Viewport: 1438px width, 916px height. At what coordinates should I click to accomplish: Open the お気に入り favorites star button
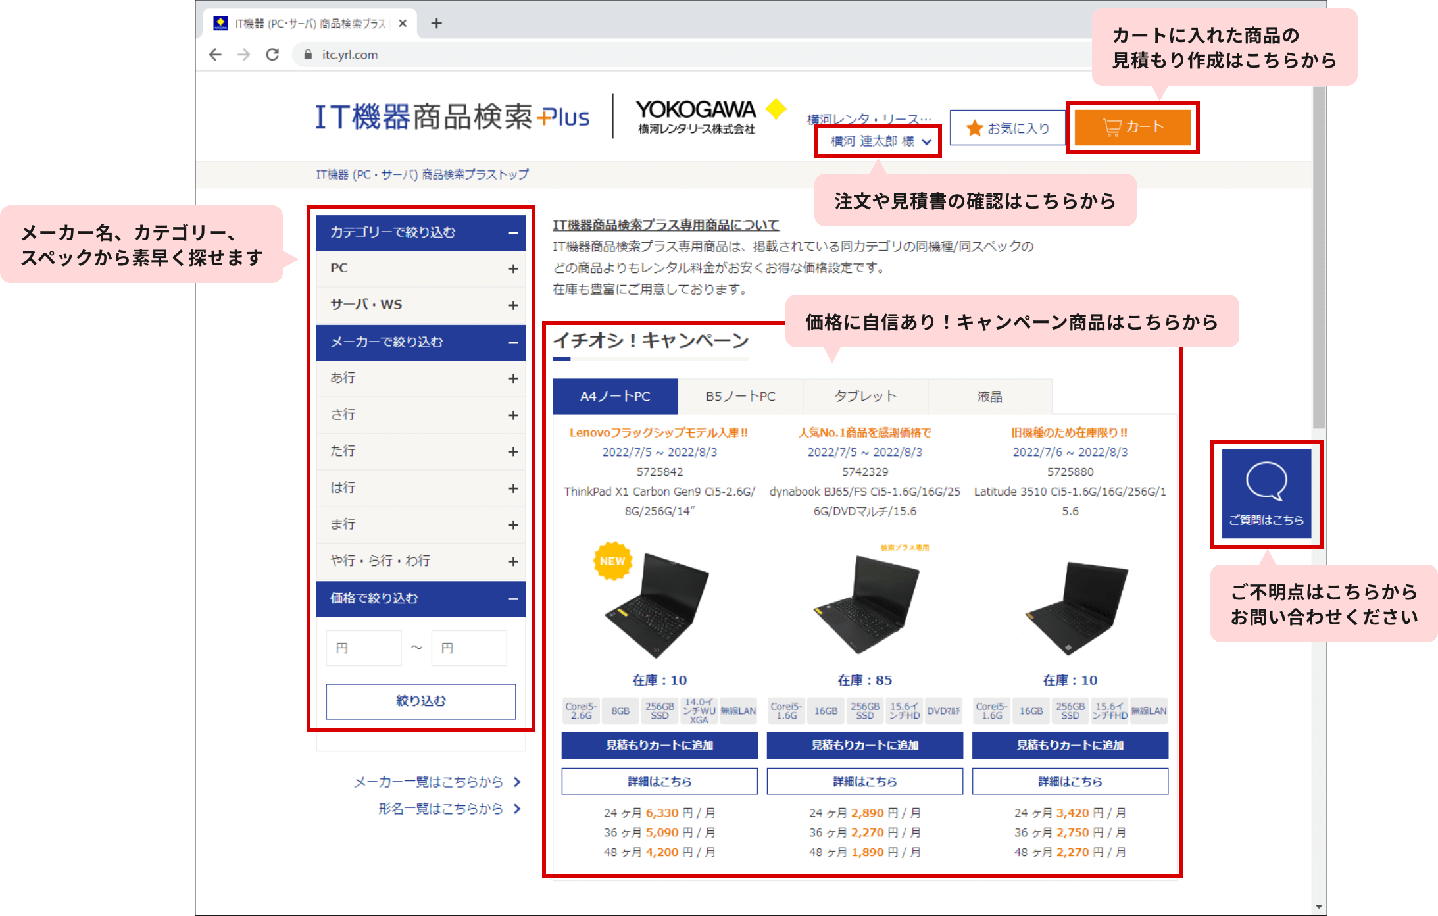click(x=1007, y=128)
